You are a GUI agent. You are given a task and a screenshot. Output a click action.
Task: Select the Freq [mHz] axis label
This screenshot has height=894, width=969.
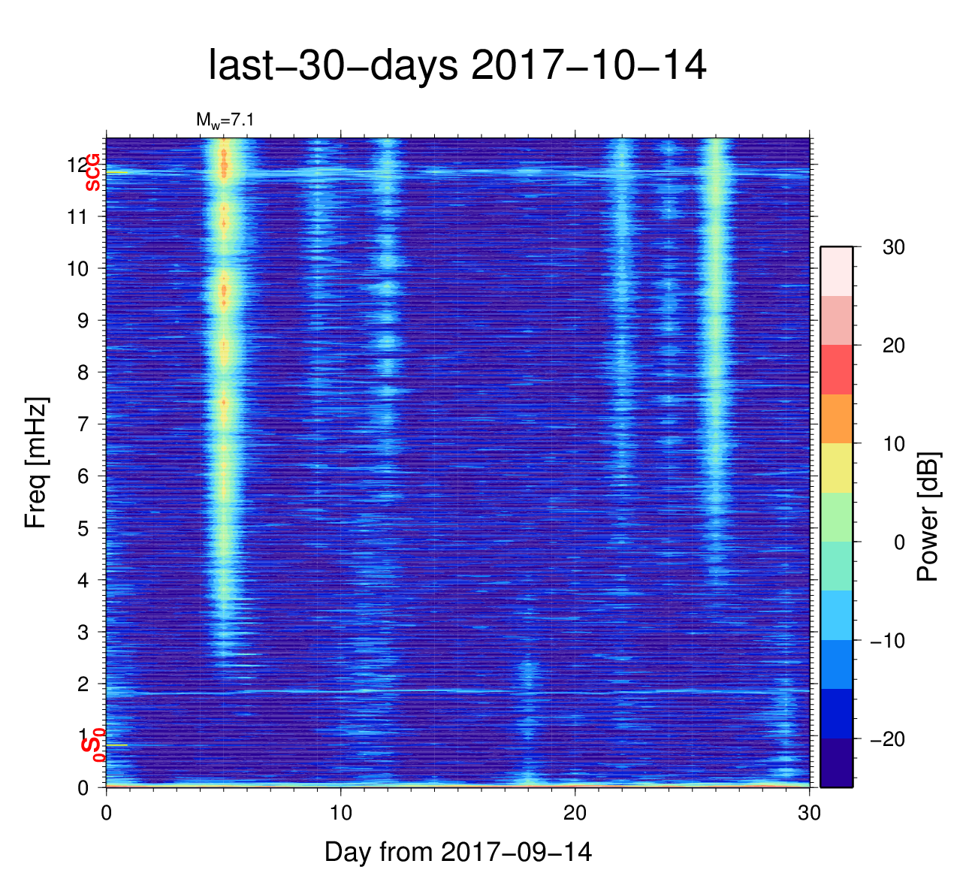click(x=36, y=462)
